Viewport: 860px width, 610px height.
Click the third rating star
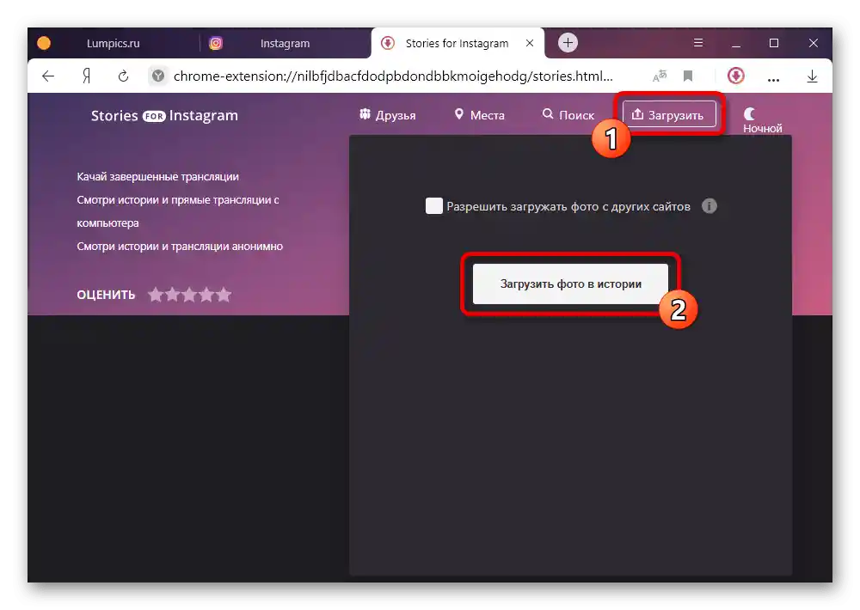point(190,295)
